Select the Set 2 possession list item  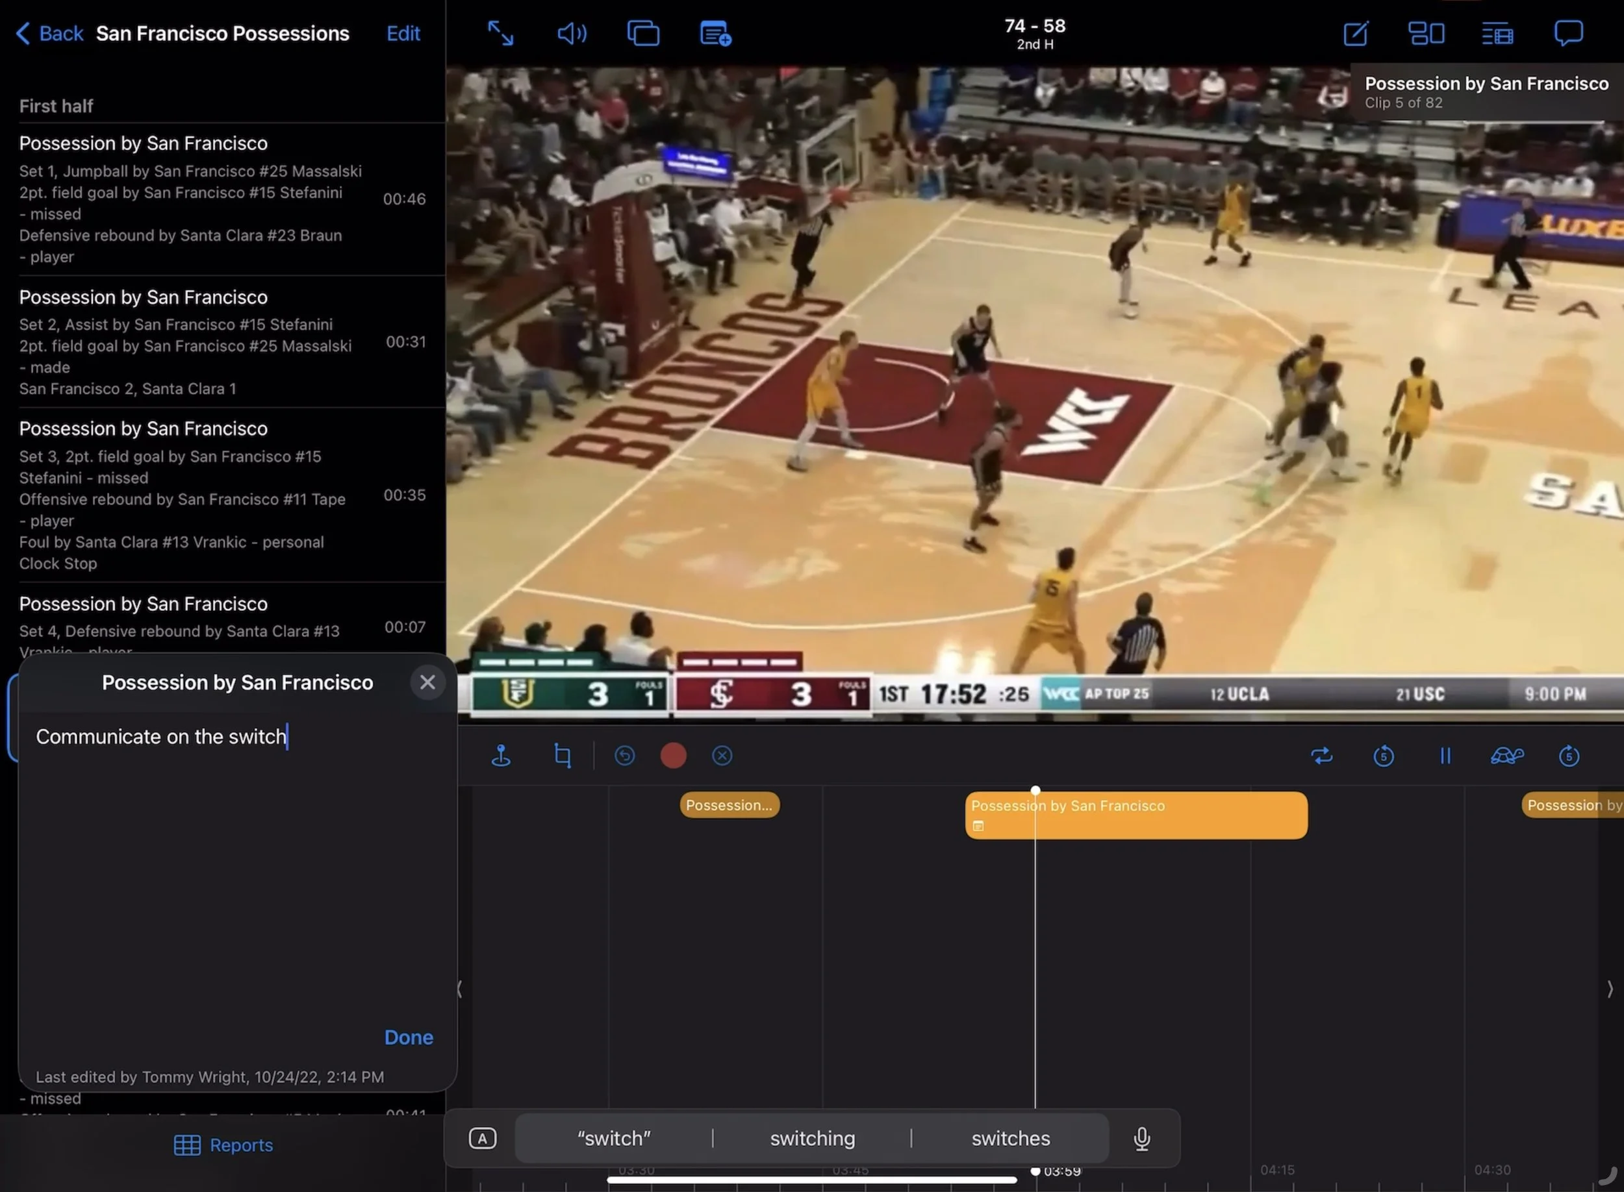[x=222, y=342]
